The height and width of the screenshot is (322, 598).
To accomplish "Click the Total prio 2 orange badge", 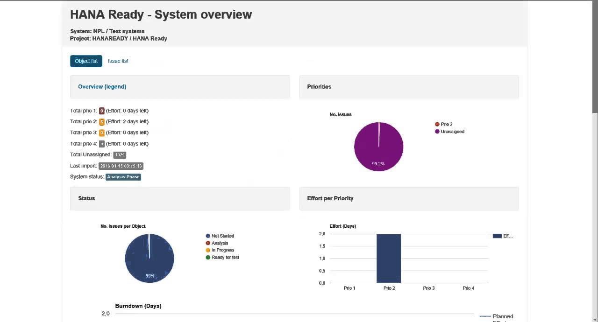I will tap(101, 122).
